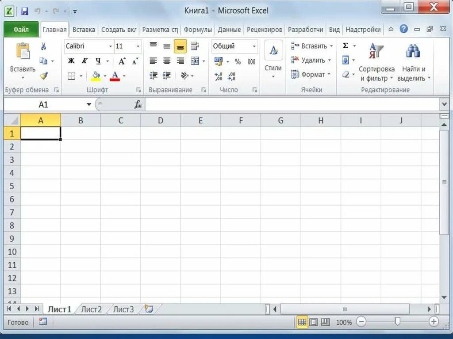This screenshot has width=453, height=339.
Task: Switch to the Вставка tab
Action: [84, 30]
